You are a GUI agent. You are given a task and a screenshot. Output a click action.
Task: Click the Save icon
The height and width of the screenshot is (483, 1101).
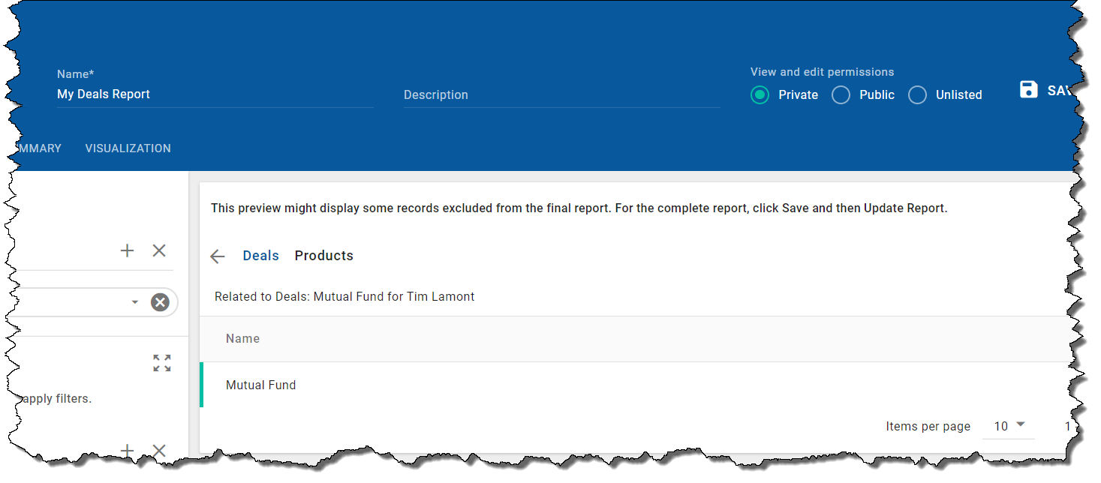pyautogui.click(x=1027, y=89)
